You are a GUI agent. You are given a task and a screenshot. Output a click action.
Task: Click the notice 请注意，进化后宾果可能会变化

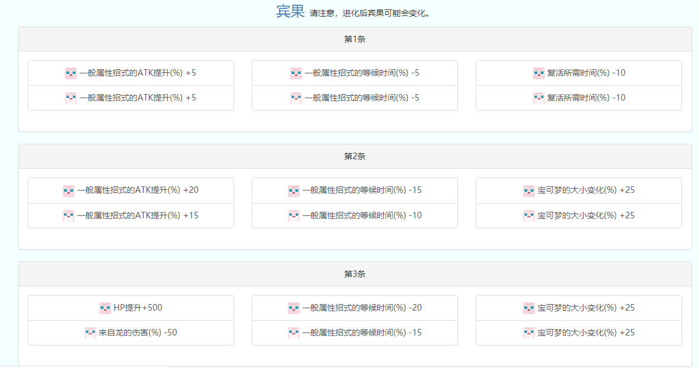[369, 13]
